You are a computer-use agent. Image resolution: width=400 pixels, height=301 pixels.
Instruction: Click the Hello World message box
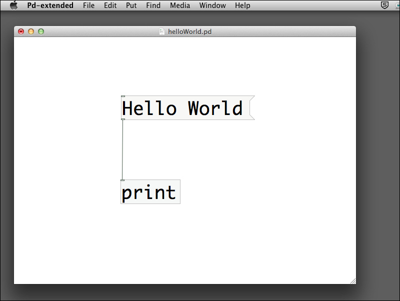[188, 107]
